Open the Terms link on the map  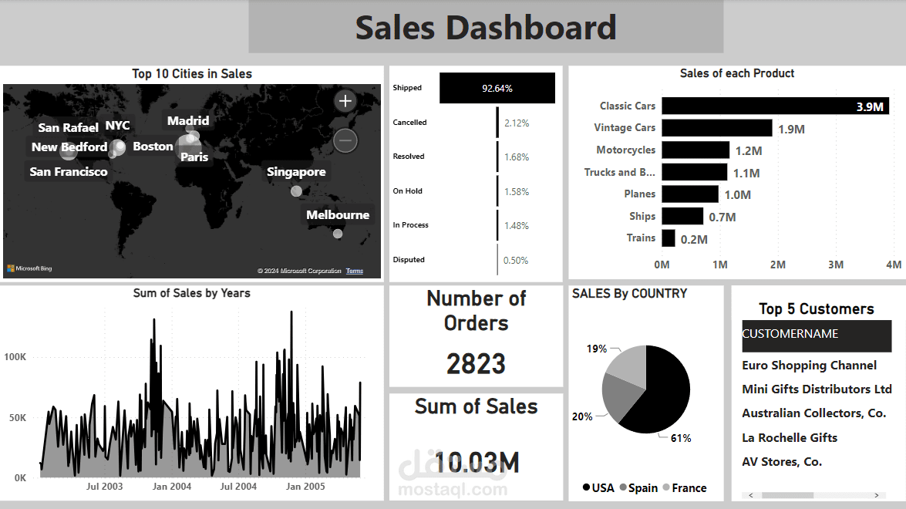click(354, 271)
